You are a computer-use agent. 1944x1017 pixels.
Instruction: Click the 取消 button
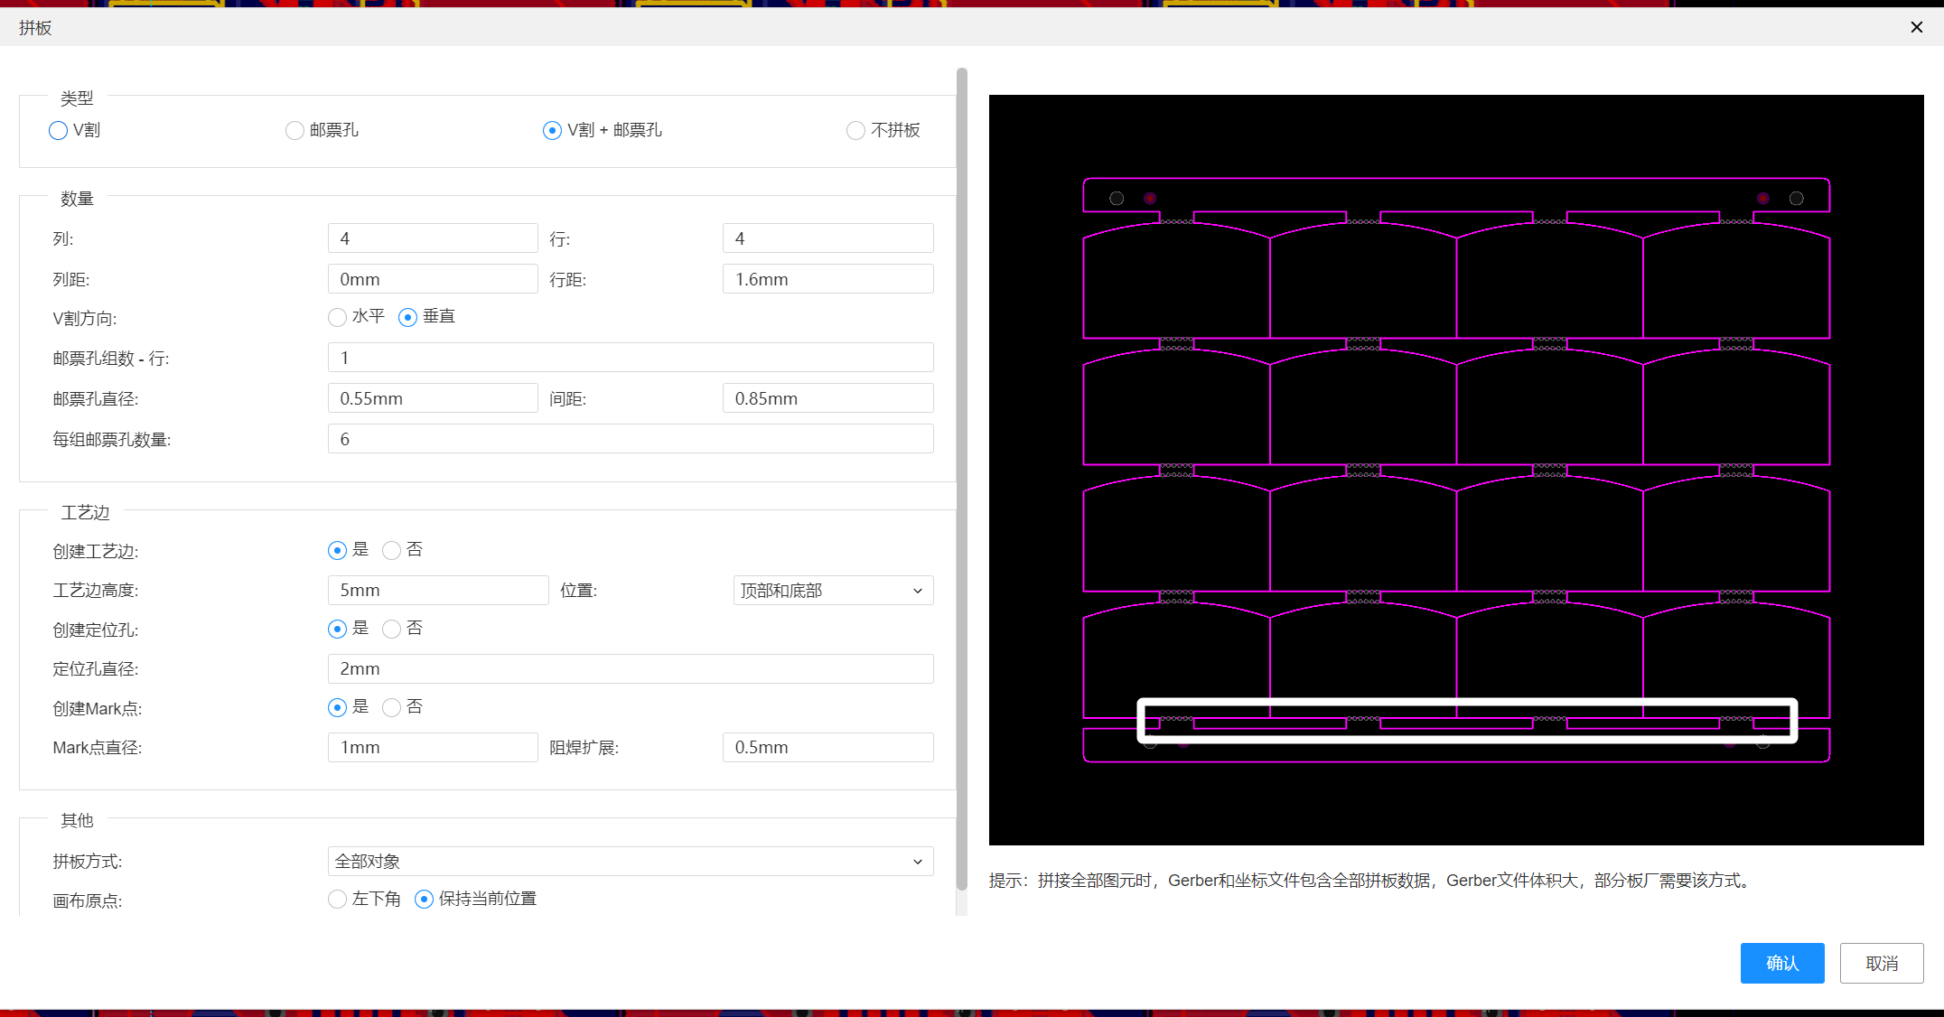pyautogui.click(x=1881, y=963)
